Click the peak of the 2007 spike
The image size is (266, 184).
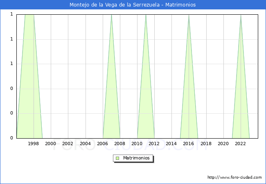tap(111, 15)
